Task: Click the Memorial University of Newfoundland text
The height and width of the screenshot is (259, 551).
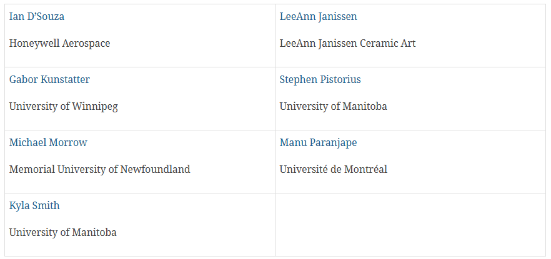Action: [x=99, y=170]
